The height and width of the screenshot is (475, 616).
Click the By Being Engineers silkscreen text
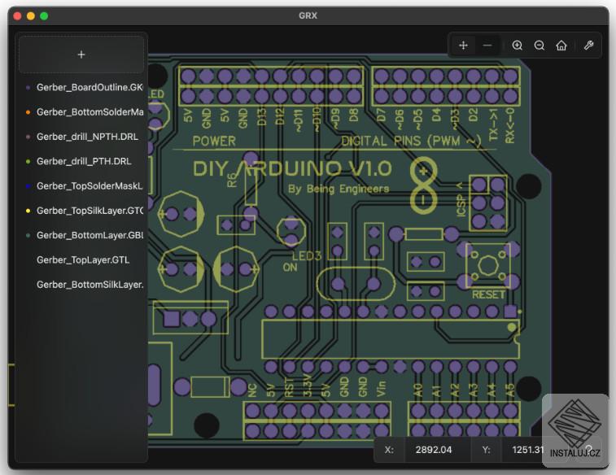[x=339, y=190]
